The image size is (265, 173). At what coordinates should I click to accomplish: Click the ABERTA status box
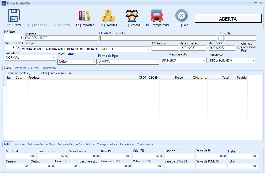point(228,19)
